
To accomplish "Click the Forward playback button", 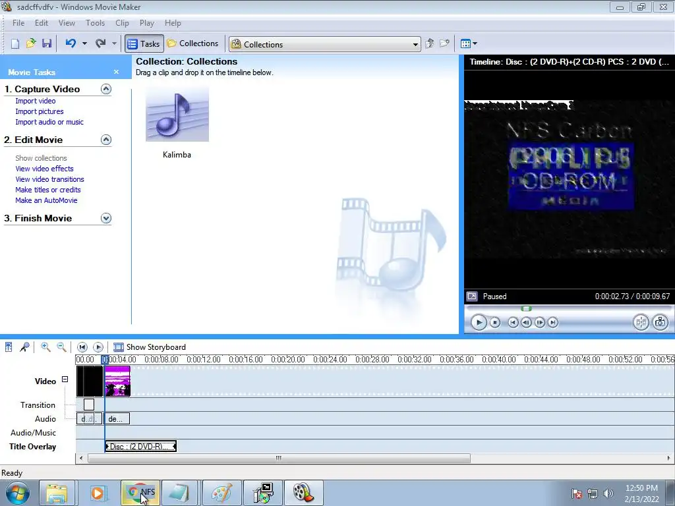I will (553, 323).
